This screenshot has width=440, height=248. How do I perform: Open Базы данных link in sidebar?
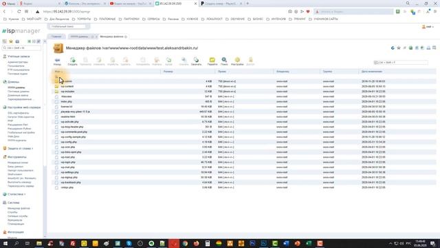point(15,167)
